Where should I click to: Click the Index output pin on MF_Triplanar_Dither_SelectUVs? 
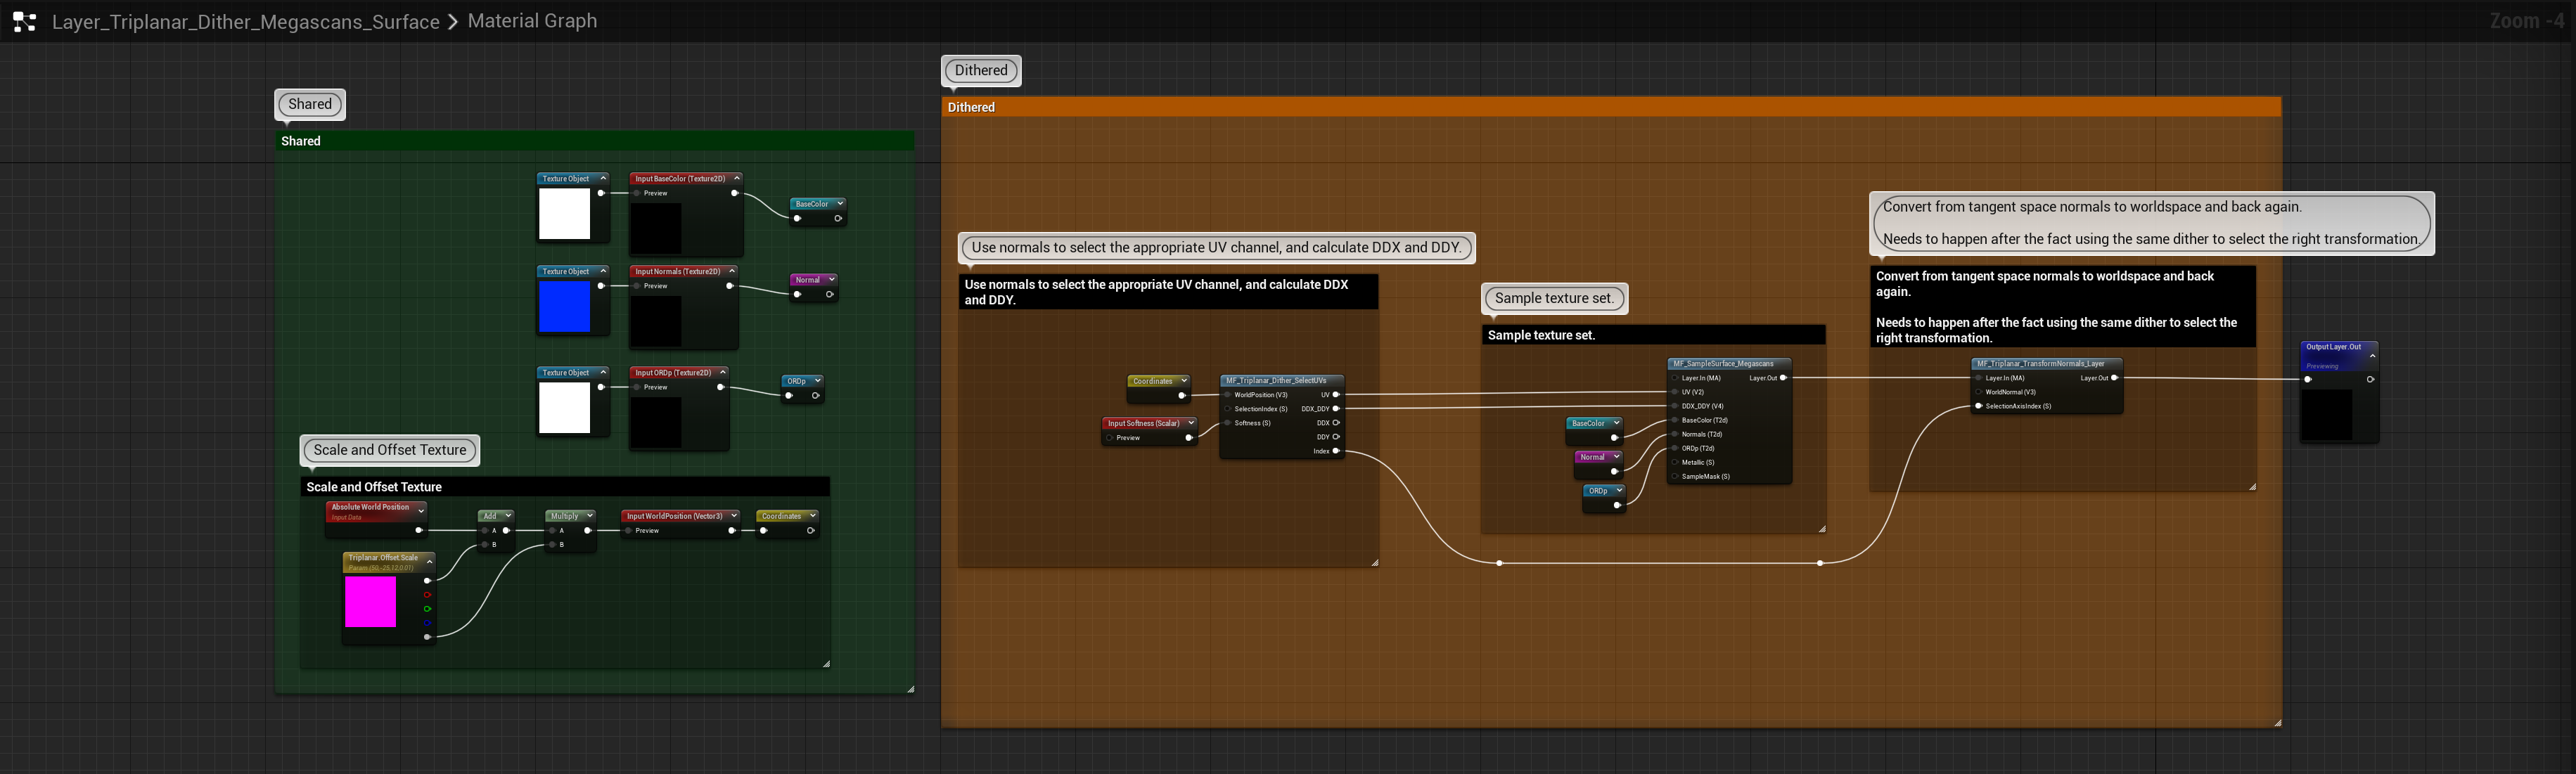1335,451
